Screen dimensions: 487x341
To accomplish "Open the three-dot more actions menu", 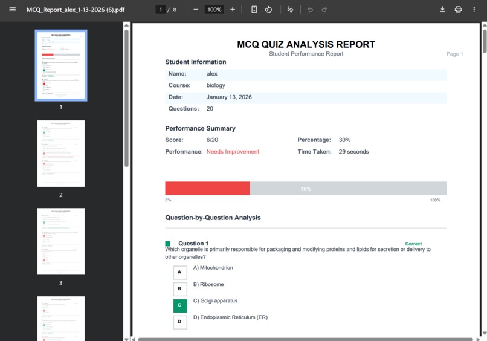I will tap(474, 9).
